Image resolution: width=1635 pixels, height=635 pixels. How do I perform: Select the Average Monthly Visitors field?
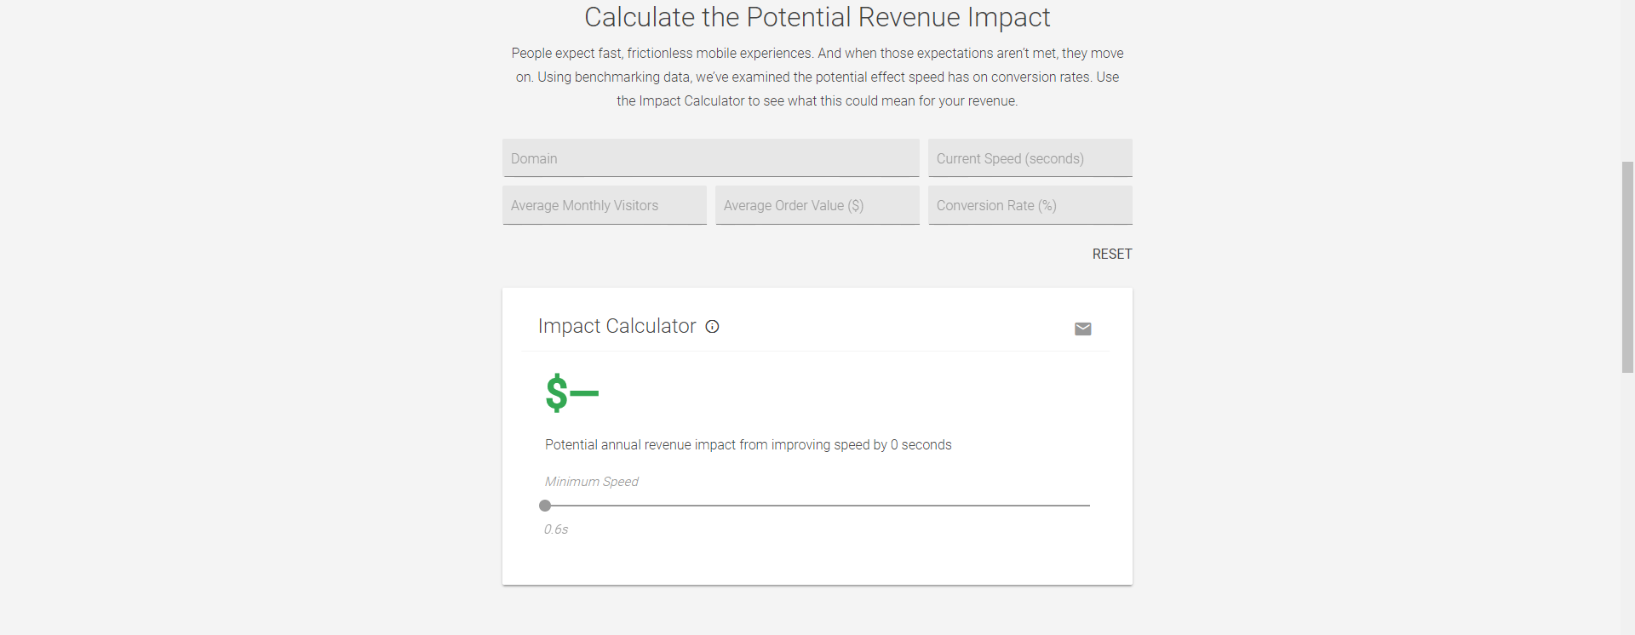point(604,205)
